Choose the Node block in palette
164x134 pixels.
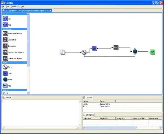pyautogui.click(x=5, y=80)
